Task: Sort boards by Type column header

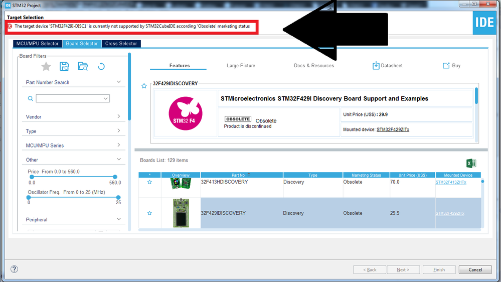Action: [x=313, y=175]
